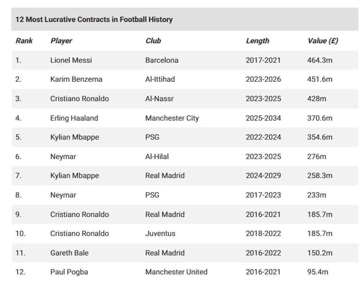The image size is (361, 292).
Task: Click the table title about Lucrative Contracts
Action: (x=94, y=20)
